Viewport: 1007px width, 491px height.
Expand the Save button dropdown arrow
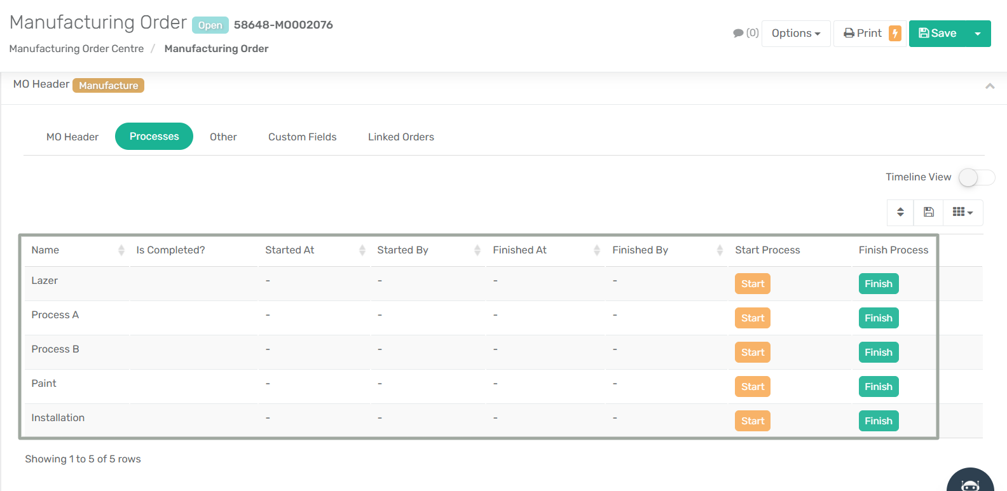[978, 34]
